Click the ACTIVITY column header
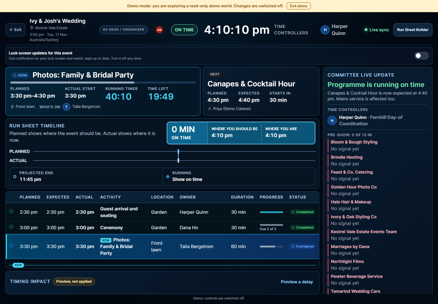Screen dimensions: 438x304 110,197
